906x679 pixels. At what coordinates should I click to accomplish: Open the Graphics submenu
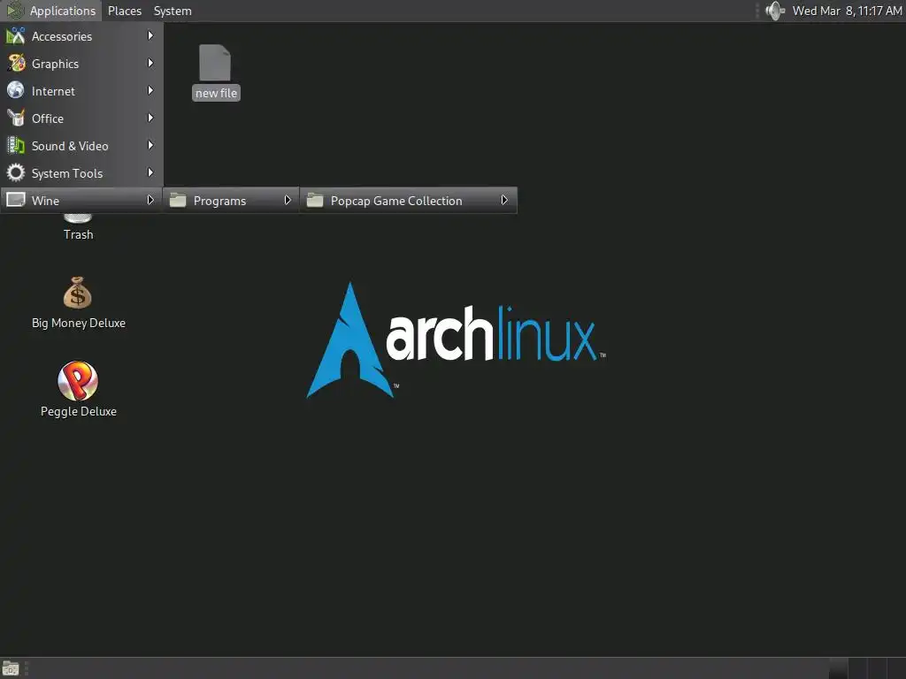coord(81,64)
